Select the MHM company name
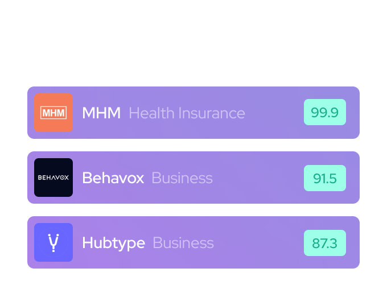387x297 pixels. [x=101, y=113]
